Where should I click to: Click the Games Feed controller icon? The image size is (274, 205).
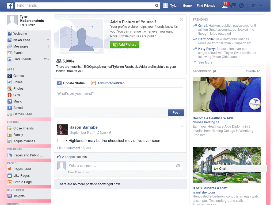click(x=10, y=114)
